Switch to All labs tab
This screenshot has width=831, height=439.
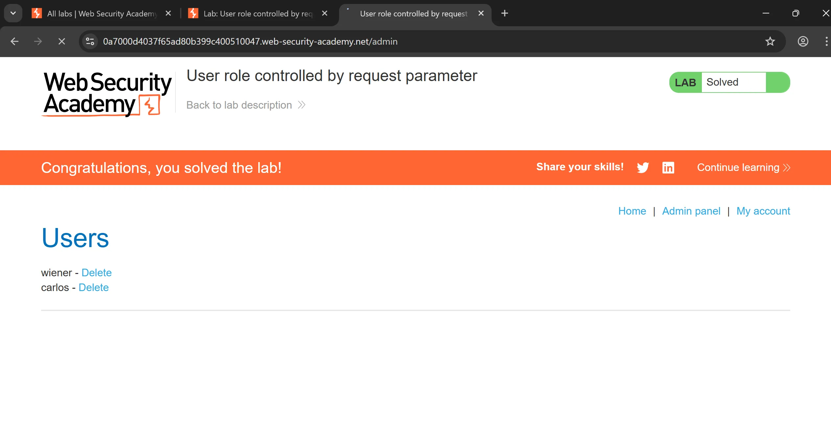(x=99, y=13)
